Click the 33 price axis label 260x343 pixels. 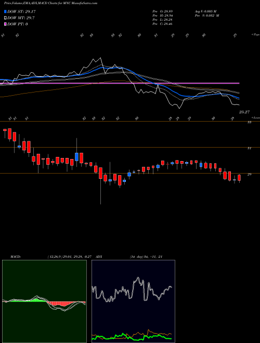(249, 123)
